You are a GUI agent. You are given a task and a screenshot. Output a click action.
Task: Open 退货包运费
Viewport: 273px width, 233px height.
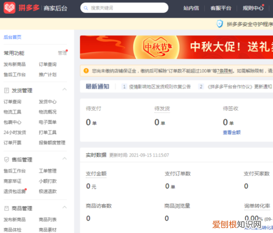click(15, 191)
